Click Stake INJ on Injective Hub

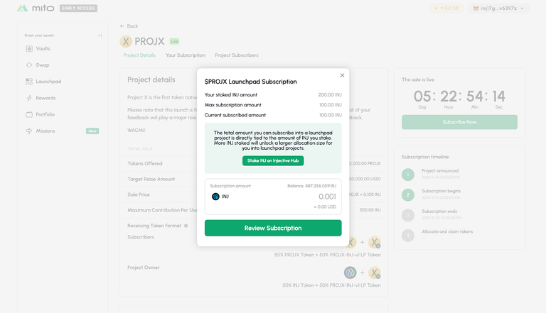(x=273, y=161)
